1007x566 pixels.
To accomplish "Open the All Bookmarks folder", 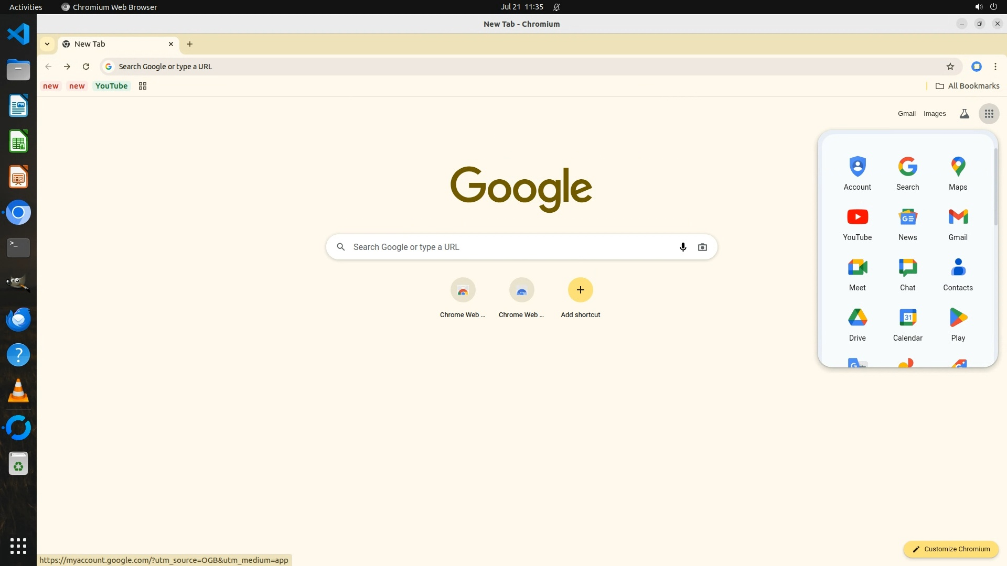I will tap(967, 86).
